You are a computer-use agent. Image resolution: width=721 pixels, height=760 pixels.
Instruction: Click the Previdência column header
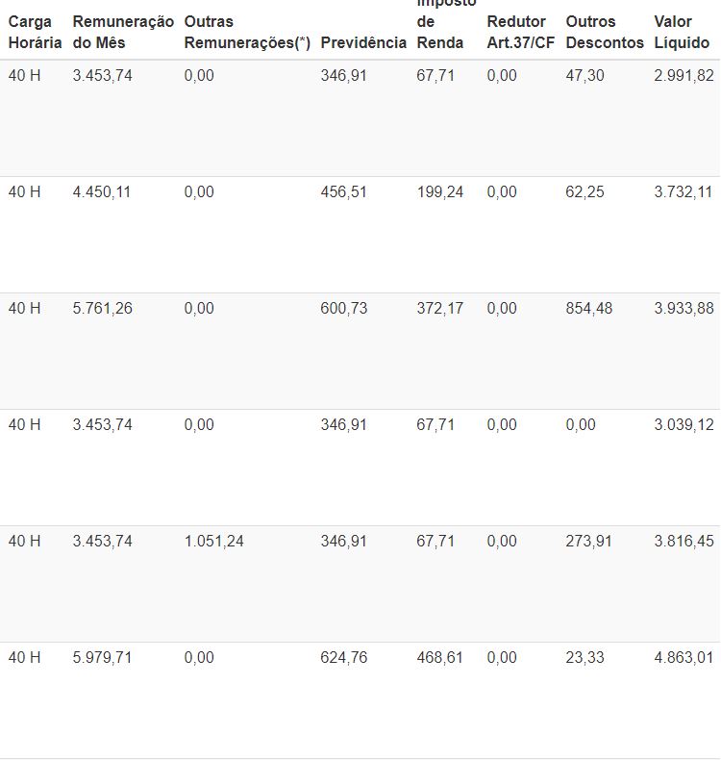point(363,42)
